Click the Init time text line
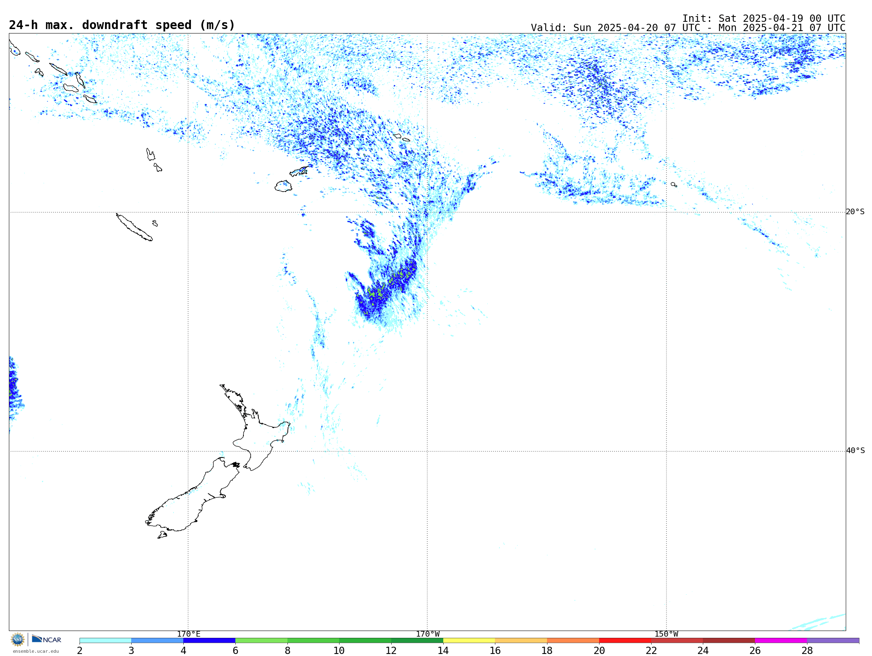 coord(763,19)
